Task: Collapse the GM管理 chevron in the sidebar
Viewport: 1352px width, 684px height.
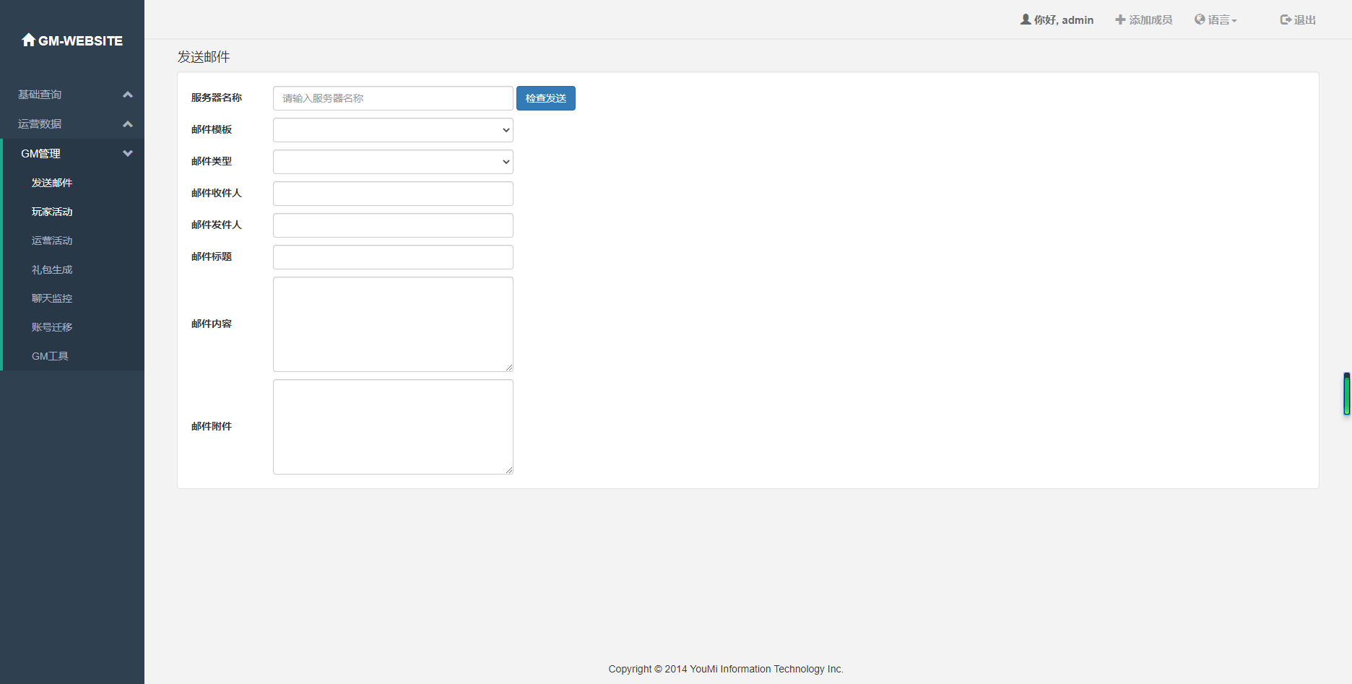Action: point(128,153)
